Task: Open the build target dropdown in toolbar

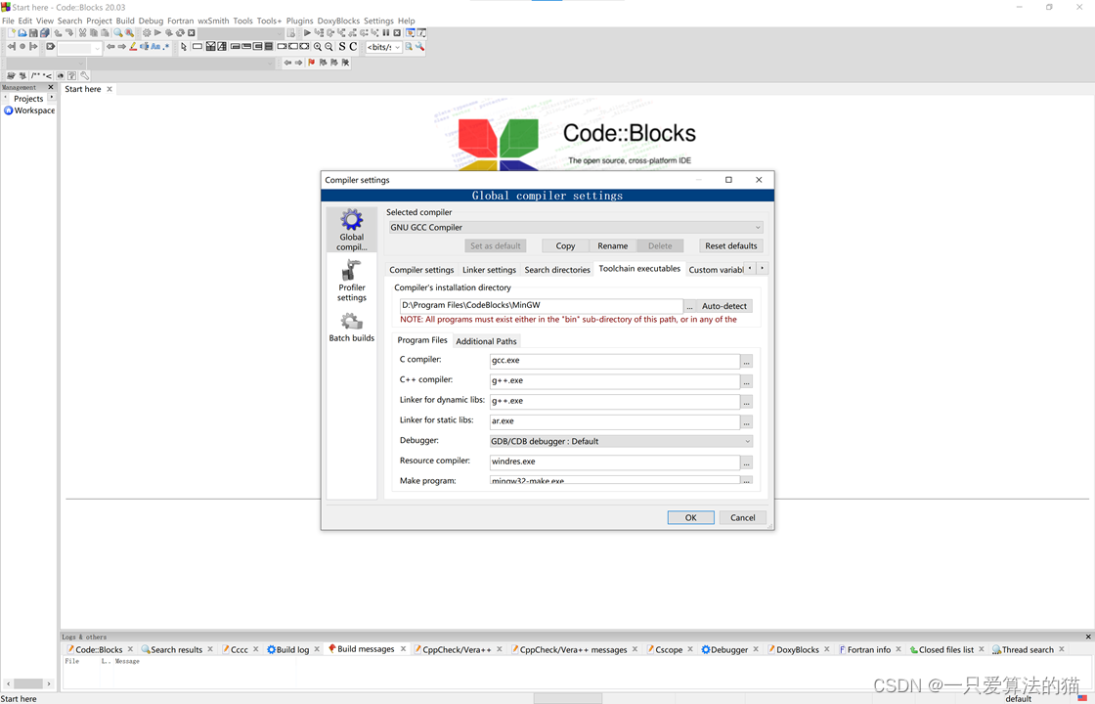Action: click(x=280, y=33)
